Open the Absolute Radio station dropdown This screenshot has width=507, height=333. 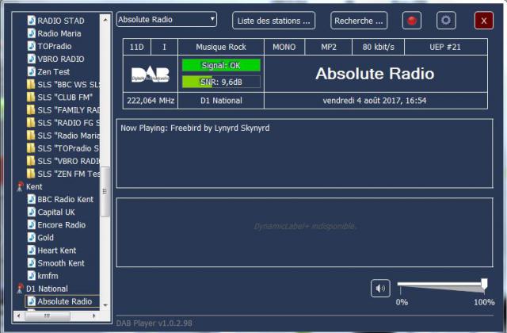click(166, 19)
